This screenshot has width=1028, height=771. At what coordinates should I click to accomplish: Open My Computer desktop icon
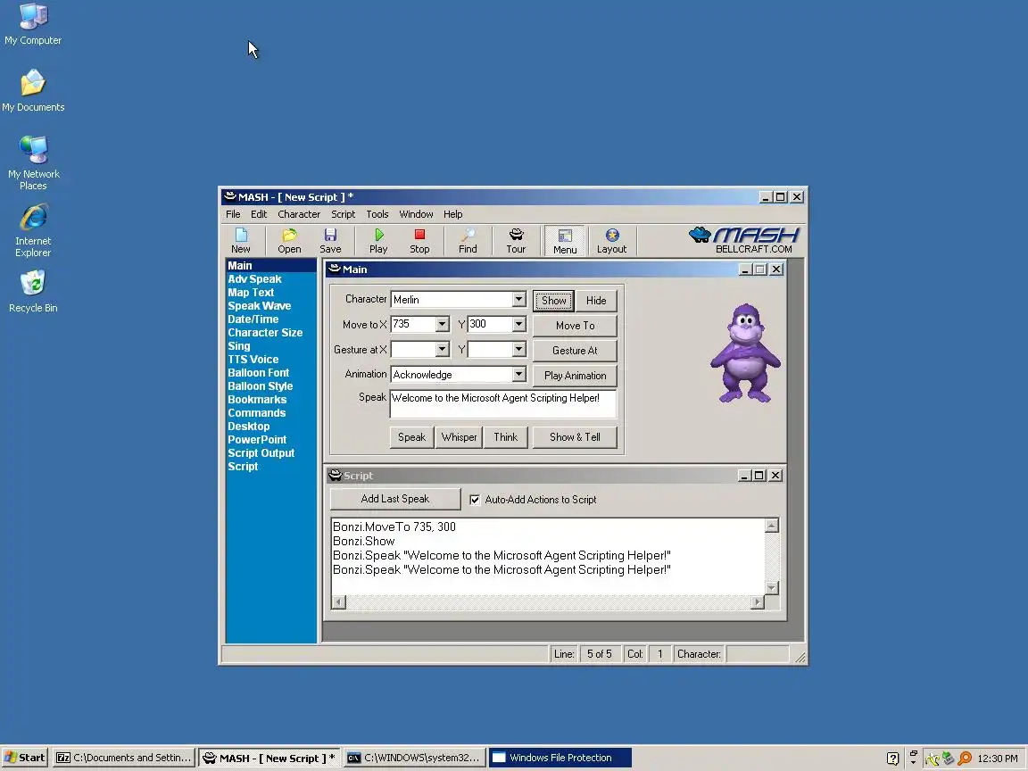point(33,24)
